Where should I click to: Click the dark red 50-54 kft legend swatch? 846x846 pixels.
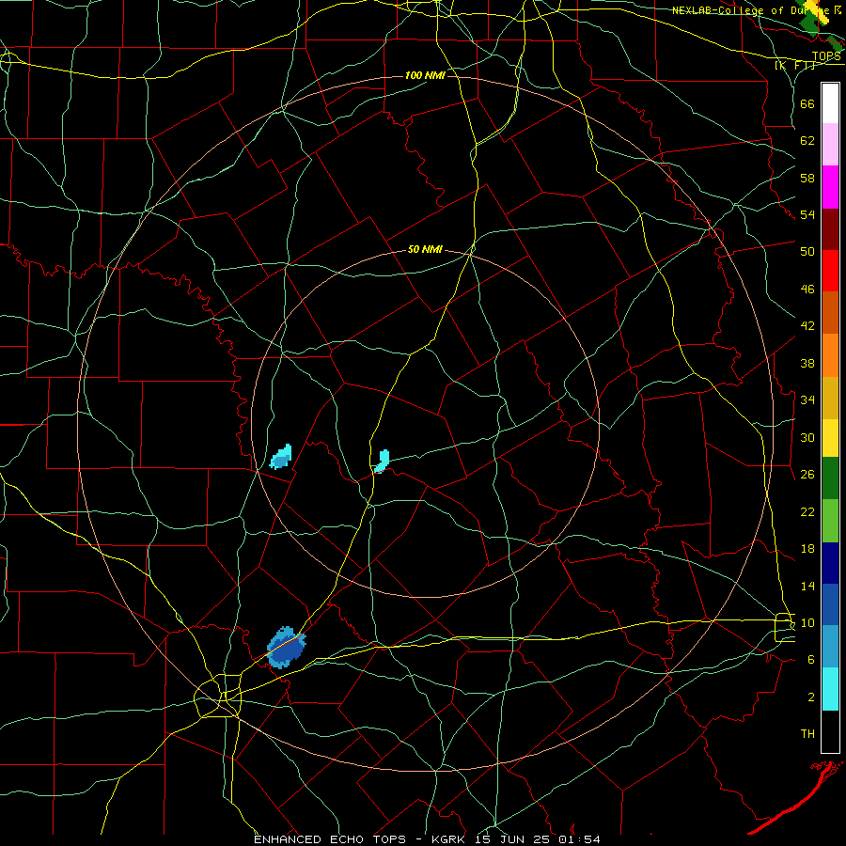tap(830, 229)
